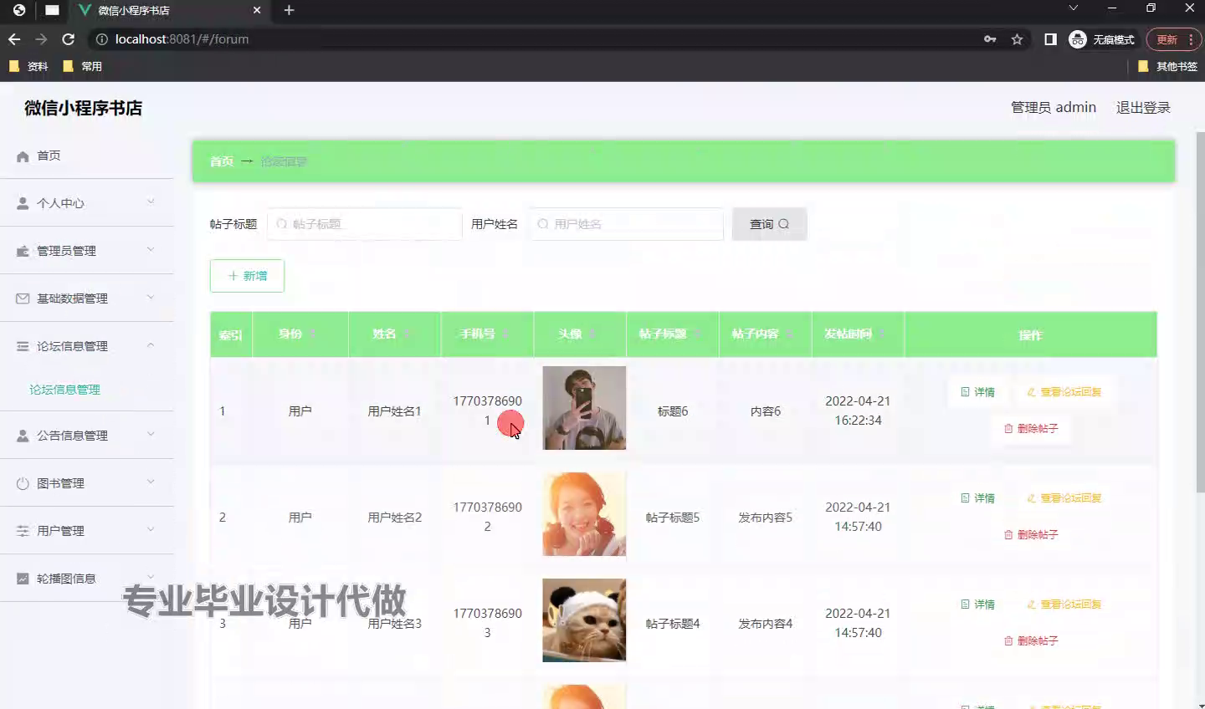This screenshot has width=1205, height=709.
Task: Bookmark this page with the star icon
Action: 1017,39
